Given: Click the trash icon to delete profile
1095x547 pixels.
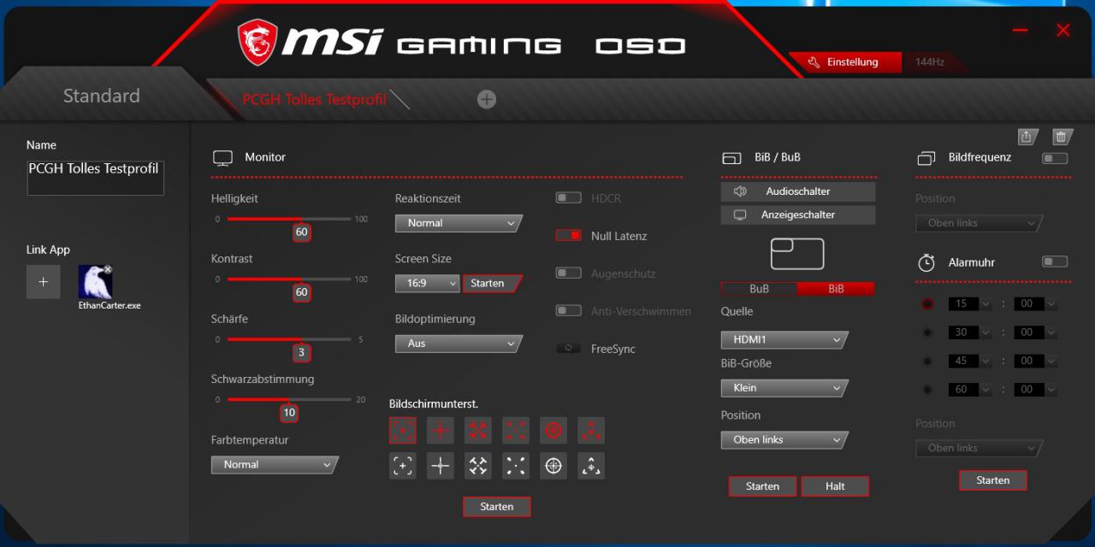Looking at the screenshot, I should (x=1062, y=137).
